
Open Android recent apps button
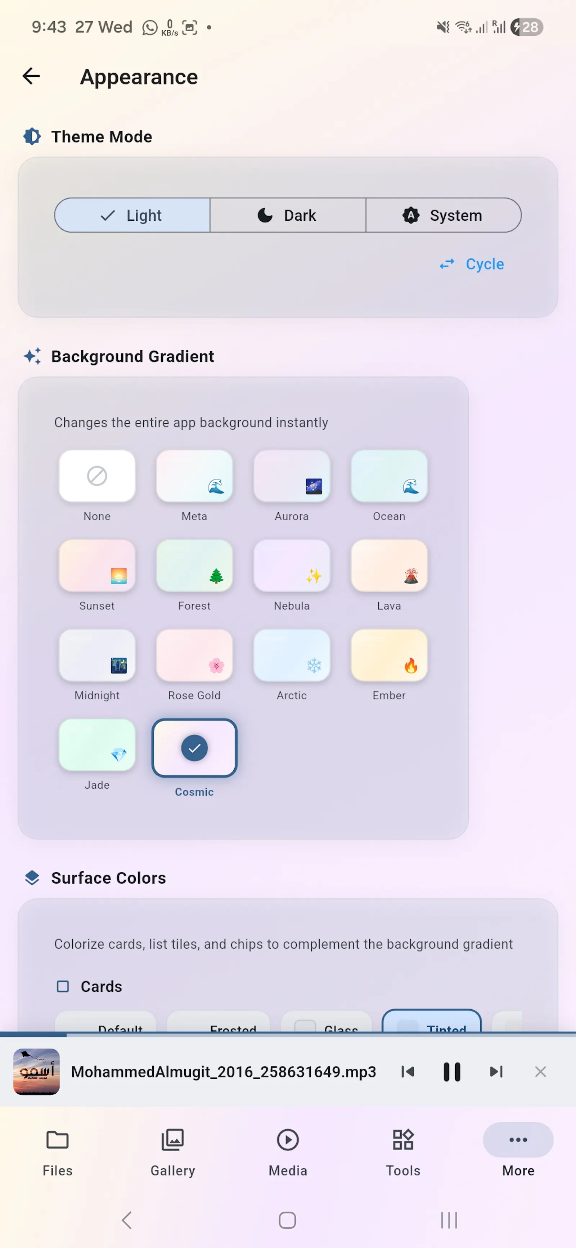coord(449,1220)
